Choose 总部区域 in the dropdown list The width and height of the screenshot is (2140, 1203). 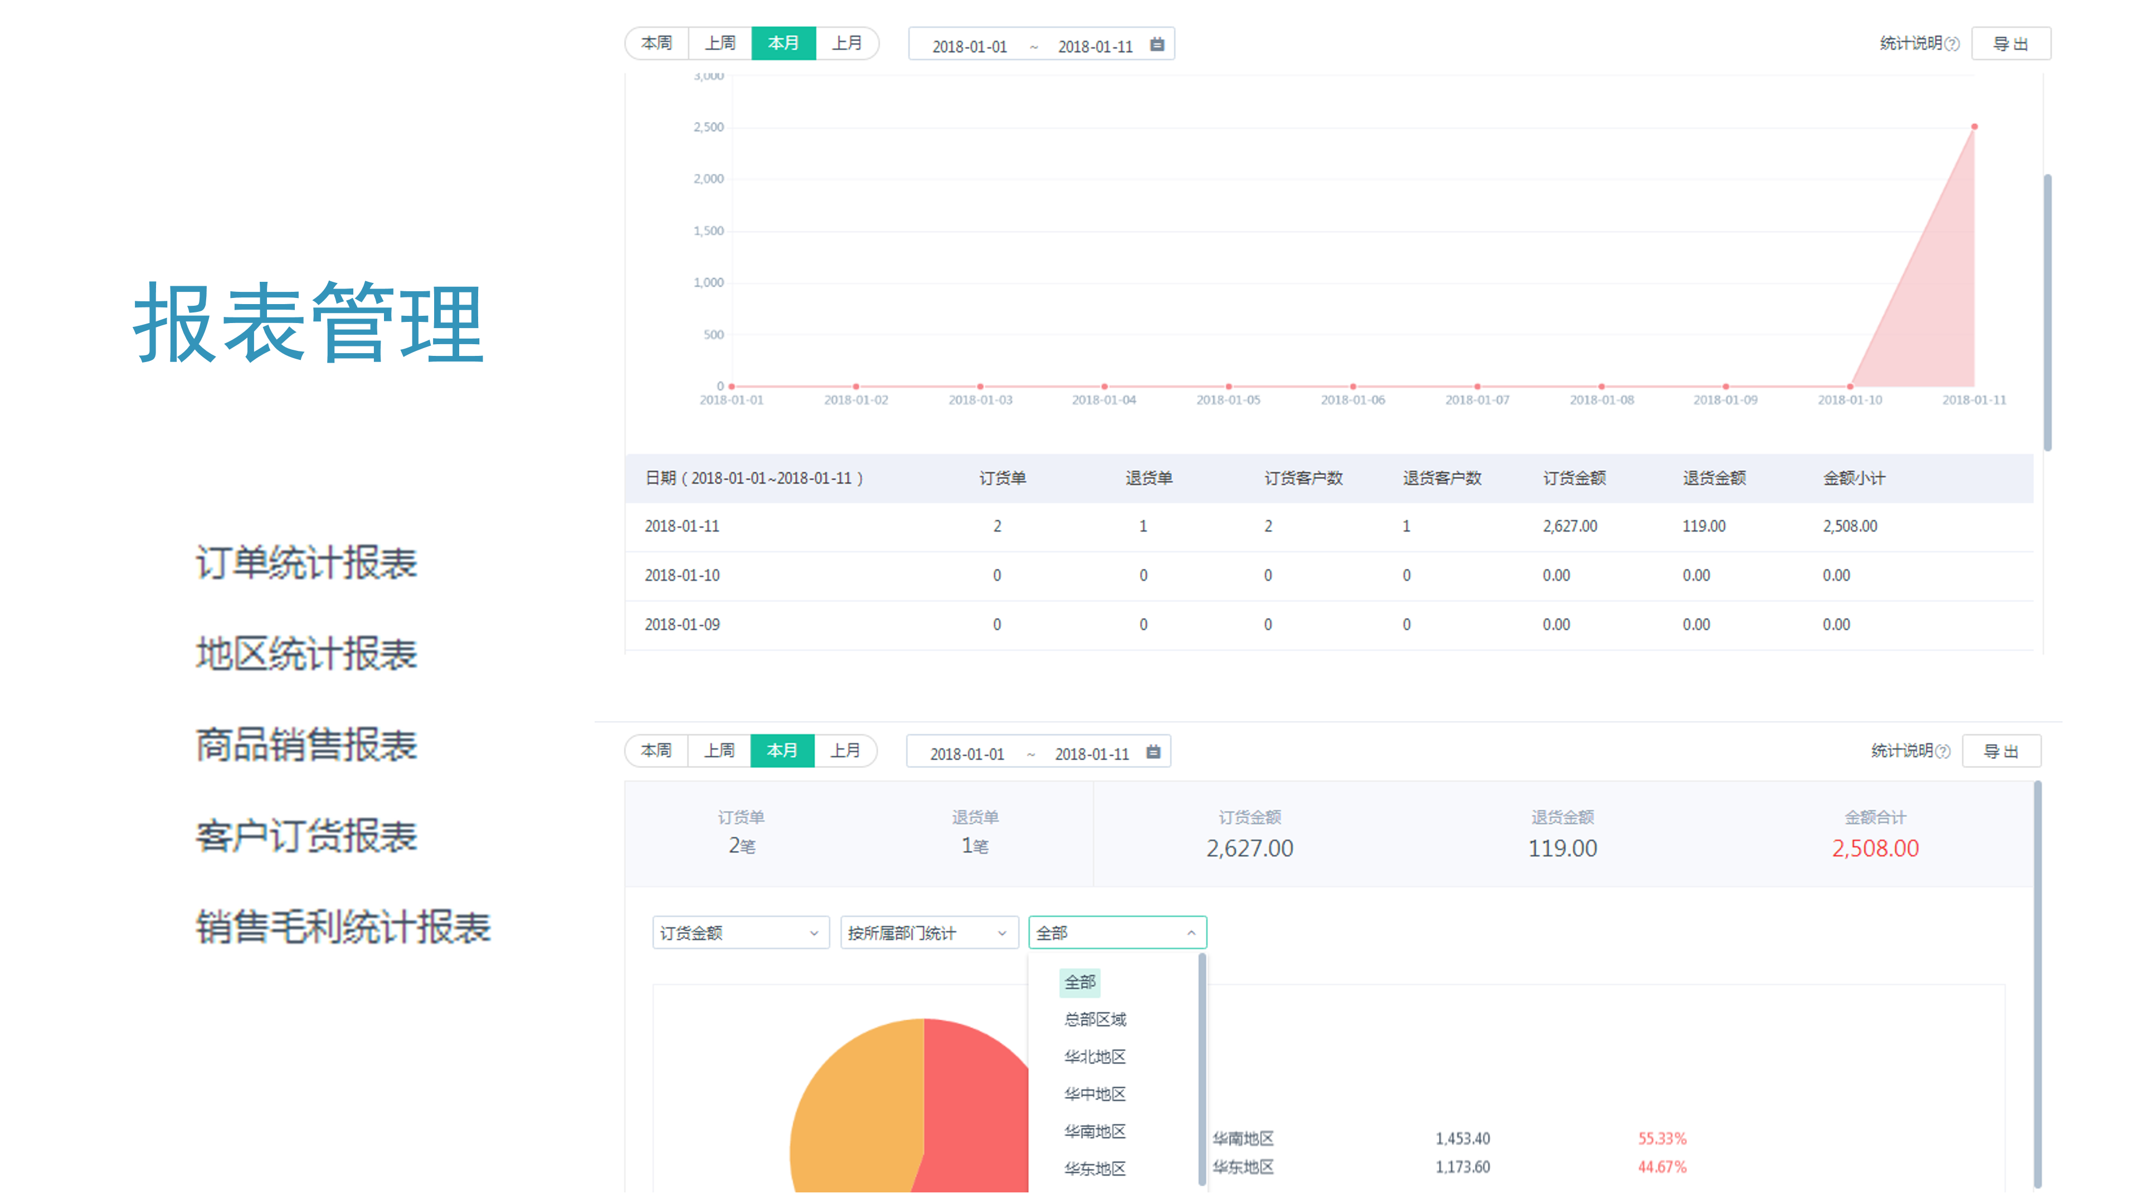click(1095, 1020)
